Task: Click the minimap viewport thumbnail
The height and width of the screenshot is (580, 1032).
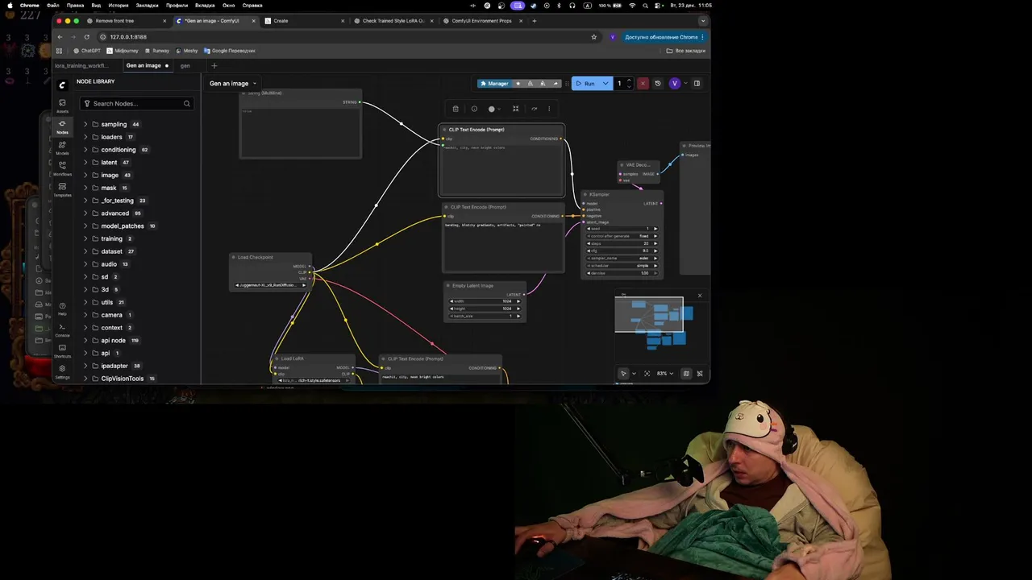Action: [x=649, y=314]
